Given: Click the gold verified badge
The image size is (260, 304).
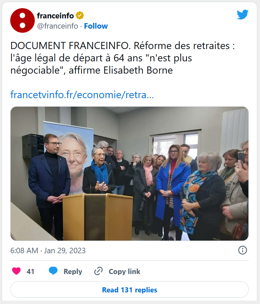Looking at the screenshot, I should tap(80, 16).
